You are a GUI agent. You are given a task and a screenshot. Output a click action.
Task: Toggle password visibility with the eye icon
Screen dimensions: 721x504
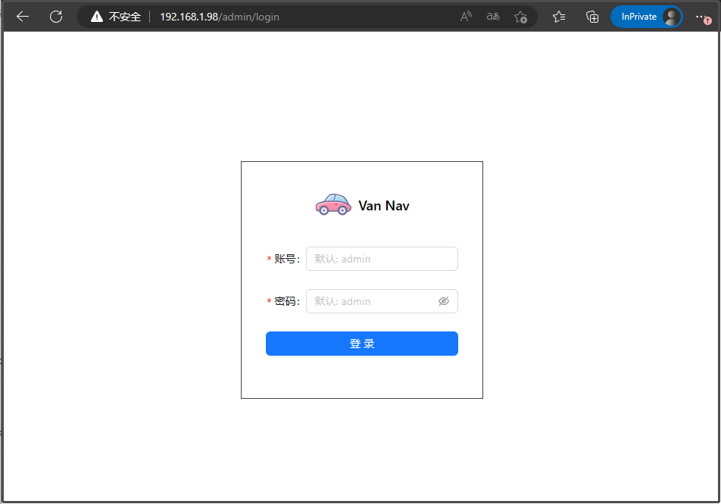click(x=443, y=301)
